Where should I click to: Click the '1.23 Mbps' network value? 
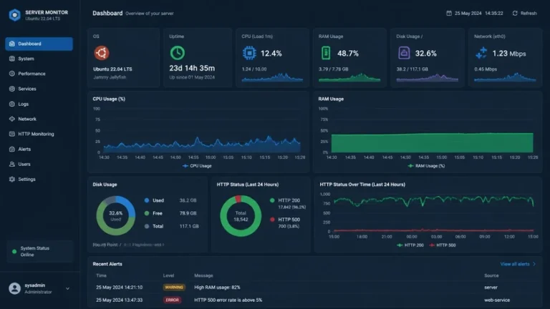(509, 54)
